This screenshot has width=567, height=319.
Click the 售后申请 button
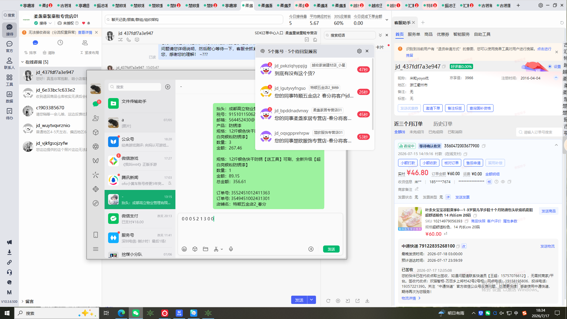pos(473,163)
